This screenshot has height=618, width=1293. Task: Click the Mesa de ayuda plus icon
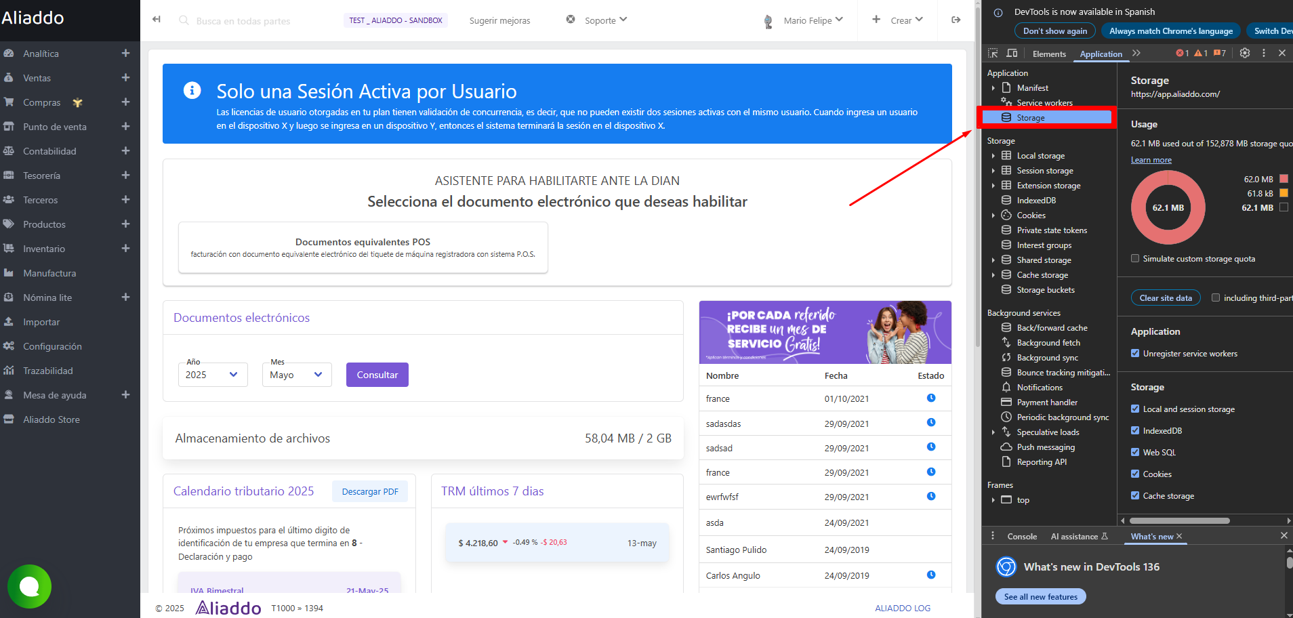pyautogui.click(x=125, y=394)
